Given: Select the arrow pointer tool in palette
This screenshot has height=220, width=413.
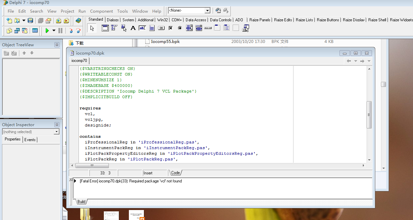Looking at the screenshot, I should (92, 28).
